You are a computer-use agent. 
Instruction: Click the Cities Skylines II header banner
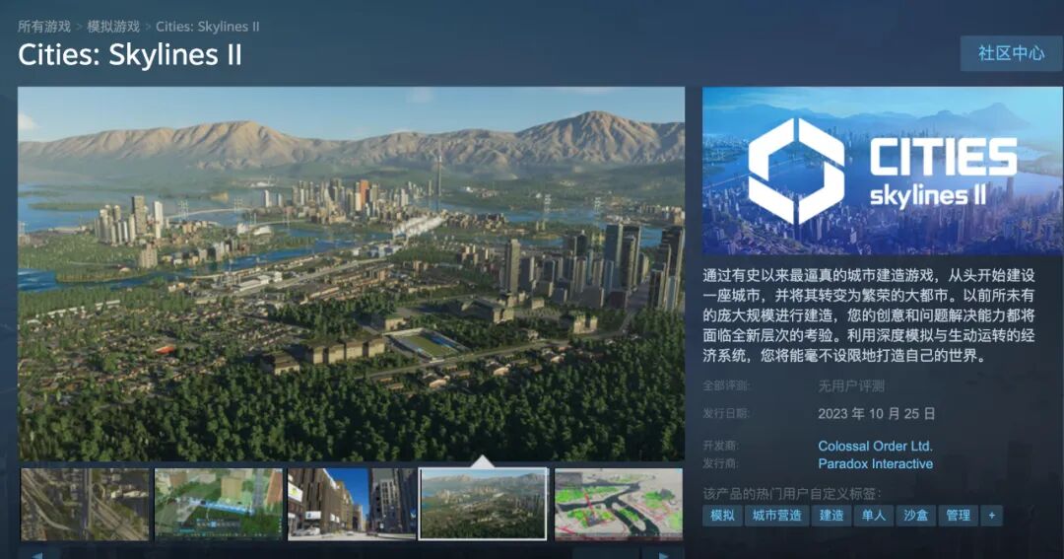click(x=882, y=172)
